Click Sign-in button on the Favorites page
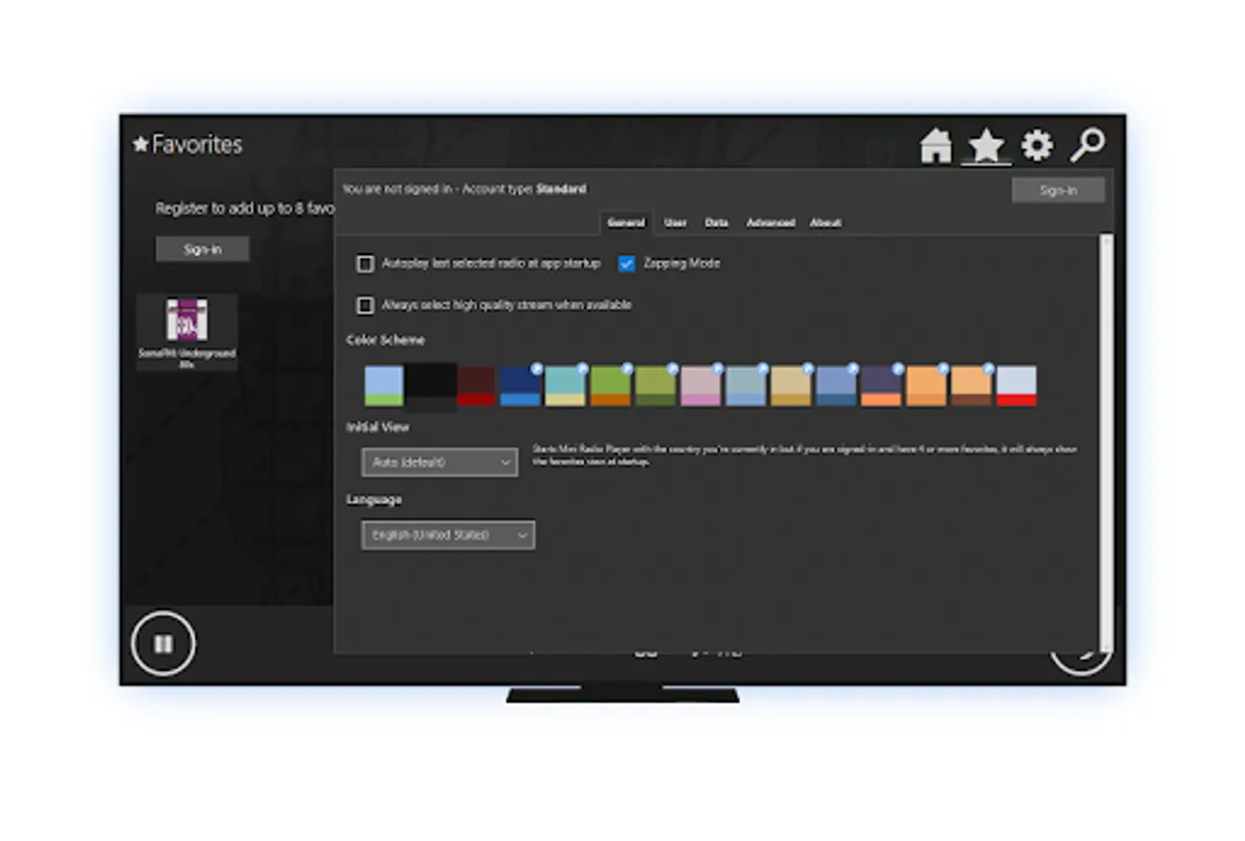Viewport: 1245px width, 841px height. point(203,249)
